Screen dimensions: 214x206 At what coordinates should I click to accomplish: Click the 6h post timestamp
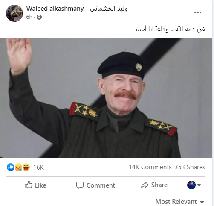[x=29, y=17]
